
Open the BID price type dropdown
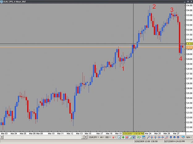tap(108, 137)
